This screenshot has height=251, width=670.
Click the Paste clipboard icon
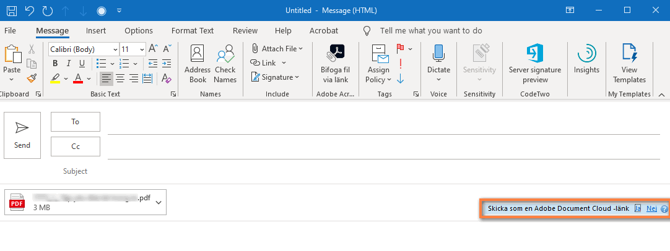coord(12,54)
